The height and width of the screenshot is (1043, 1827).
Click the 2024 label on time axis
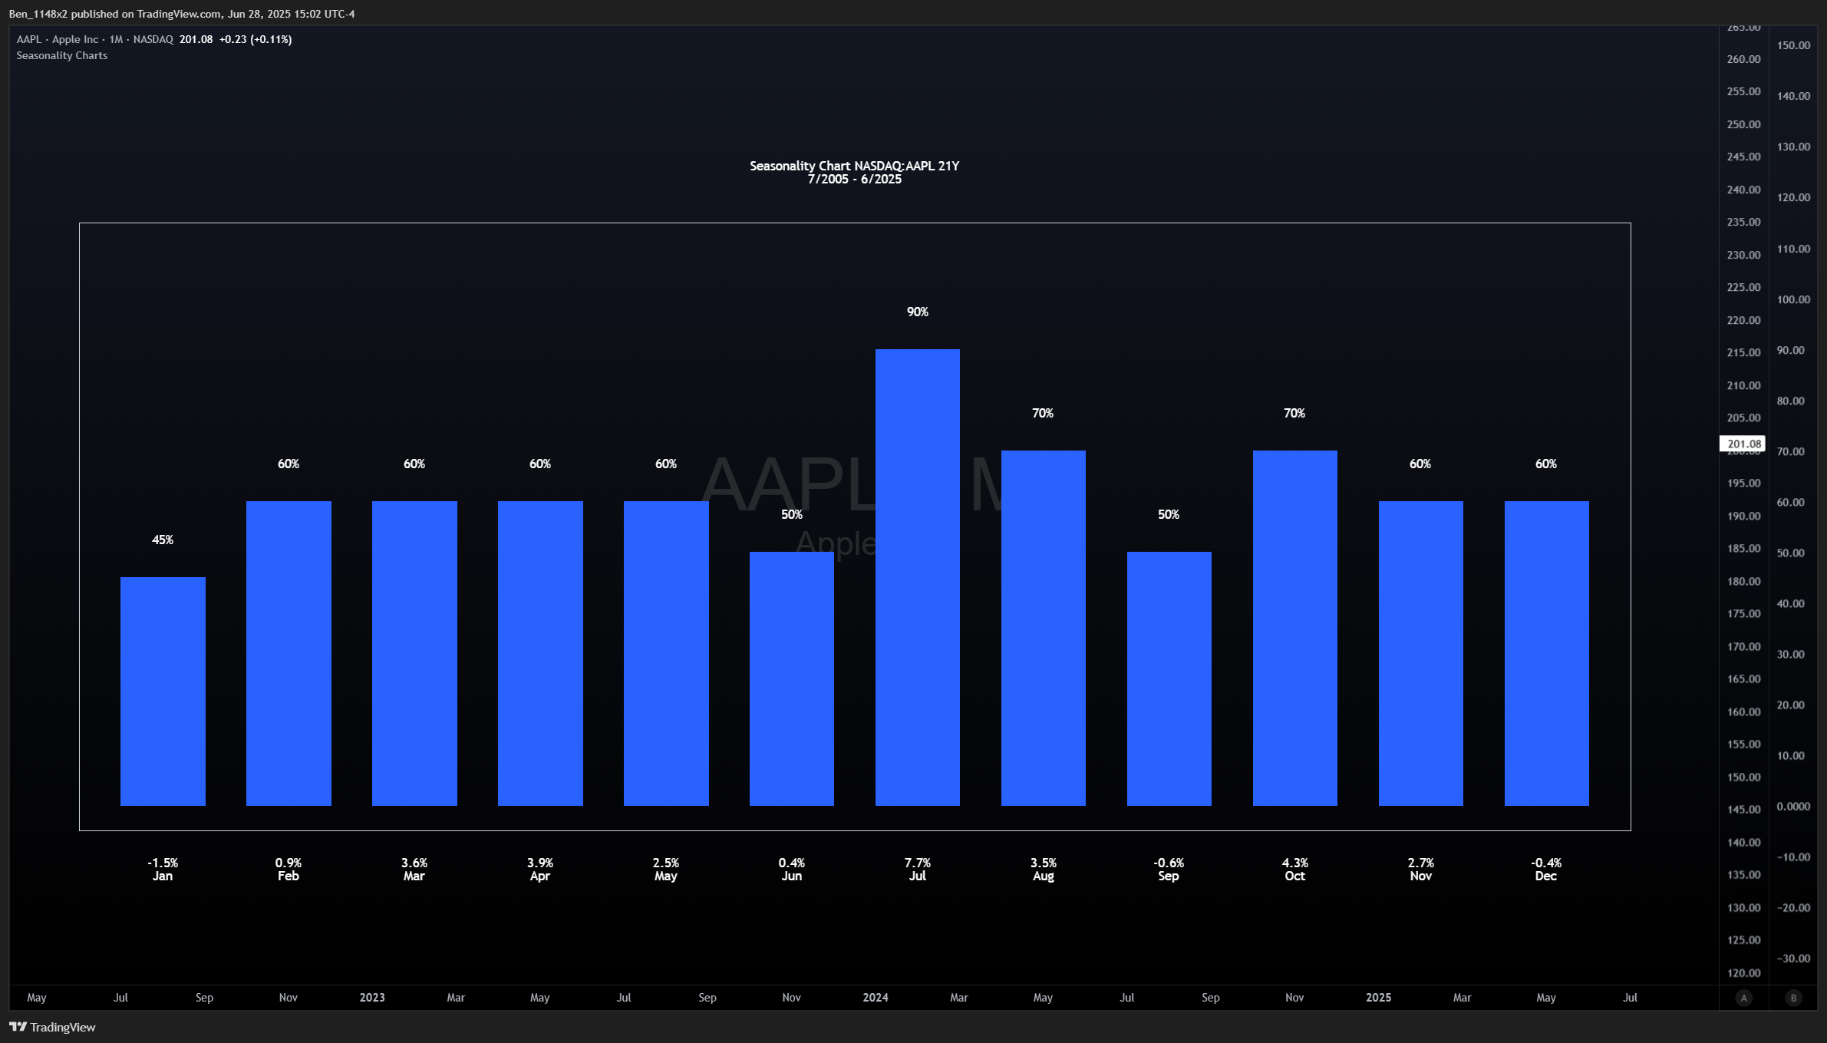875,998
